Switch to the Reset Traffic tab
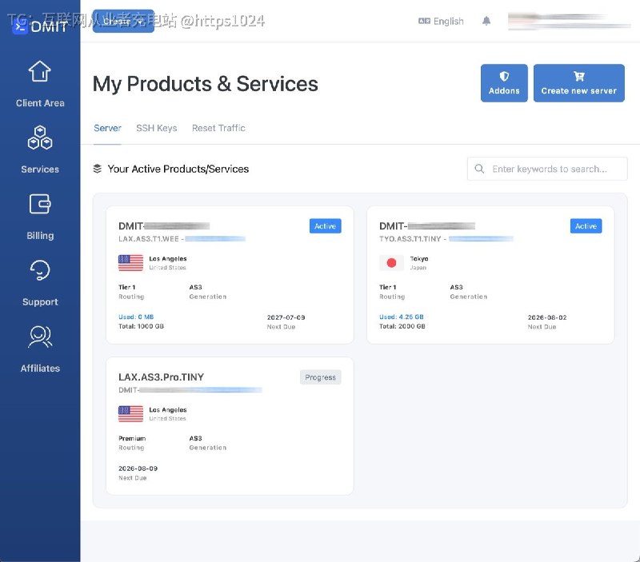This screenshot has height=562, width=640. coord(218,128)
